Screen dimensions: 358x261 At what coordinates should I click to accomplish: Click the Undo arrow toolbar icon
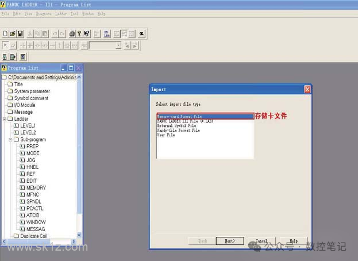pyautogui.click(x=55, y=34)
